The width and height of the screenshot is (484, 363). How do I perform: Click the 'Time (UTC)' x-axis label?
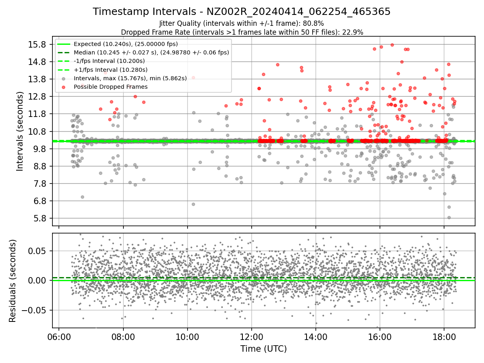tap(263, 348)
